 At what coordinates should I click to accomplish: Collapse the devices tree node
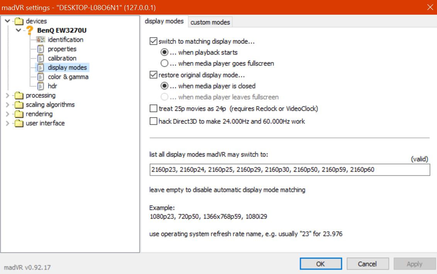point(8,21)
